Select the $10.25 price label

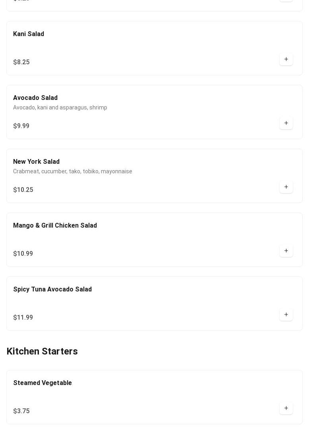(x=23, y=190)
